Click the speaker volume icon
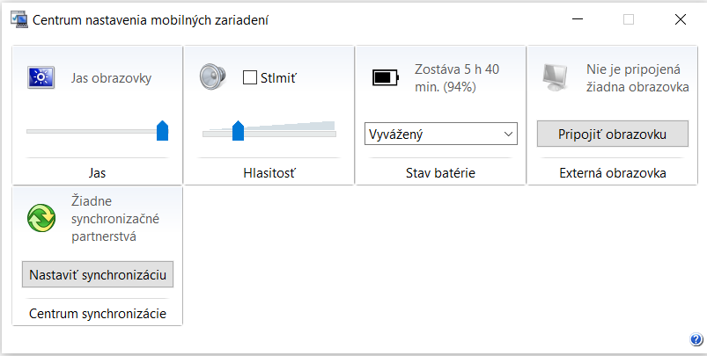707x356 pixels. click(x=212, y=76)
